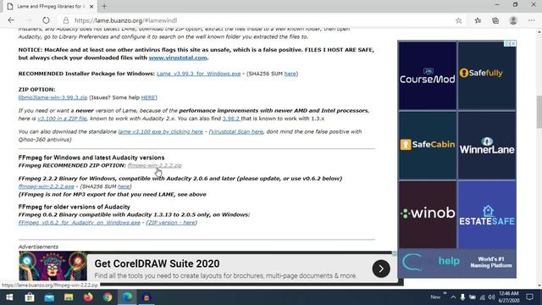Open the Windows Start menu
This screenshot has width=542, height=305.
tap(9, 297)
